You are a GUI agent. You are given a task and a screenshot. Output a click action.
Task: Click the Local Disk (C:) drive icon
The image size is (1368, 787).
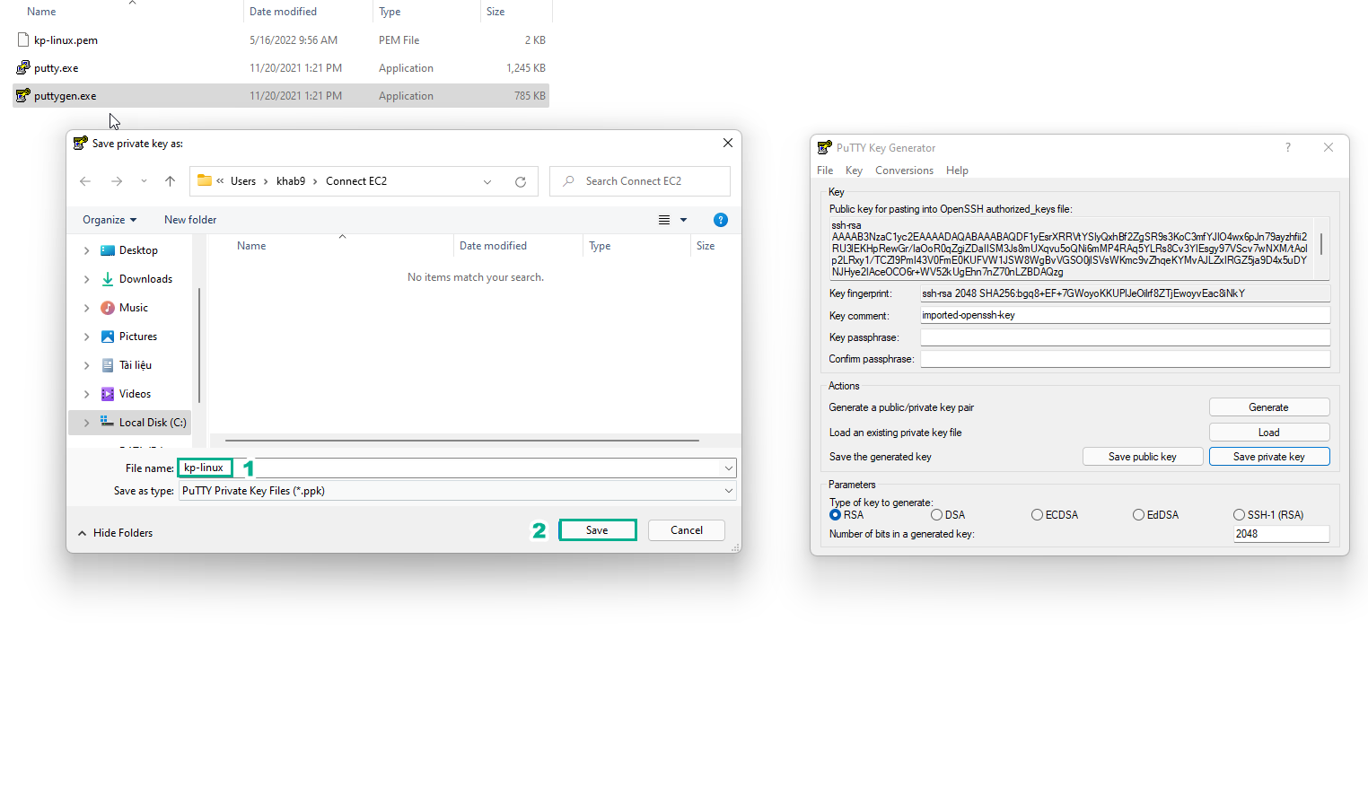point(108,422)
